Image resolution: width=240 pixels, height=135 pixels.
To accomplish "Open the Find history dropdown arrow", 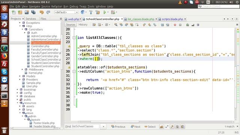I will (103, 127).
